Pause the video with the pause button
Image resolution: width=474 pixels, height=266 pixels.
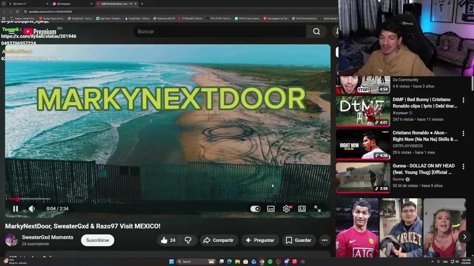click(16, 209)
